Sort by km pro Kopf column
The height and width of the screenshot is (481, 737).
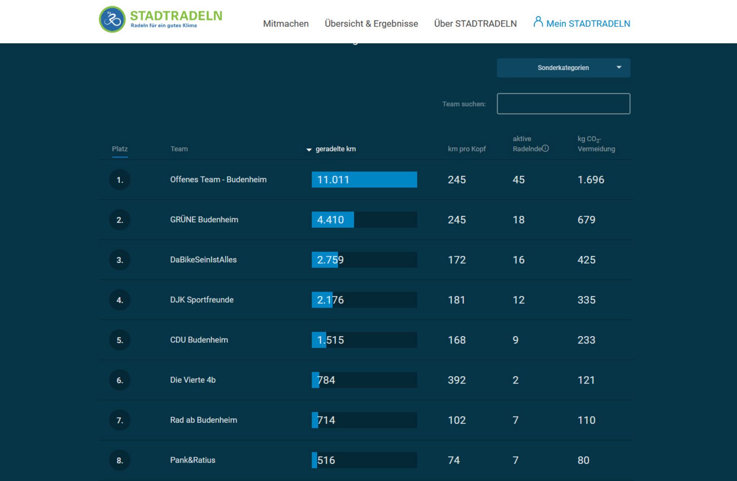(x=466, y=149)
